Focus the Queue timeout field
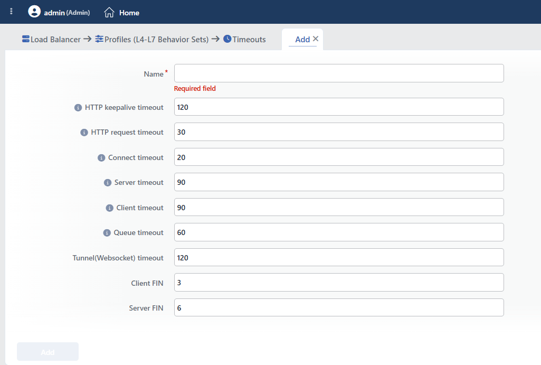Viewport: 541px width, 365px height. pyautogui.click(x=339, y=232)
